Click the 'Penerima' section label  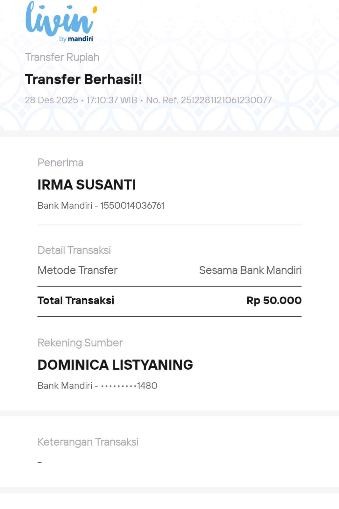[x=60, y=163]
